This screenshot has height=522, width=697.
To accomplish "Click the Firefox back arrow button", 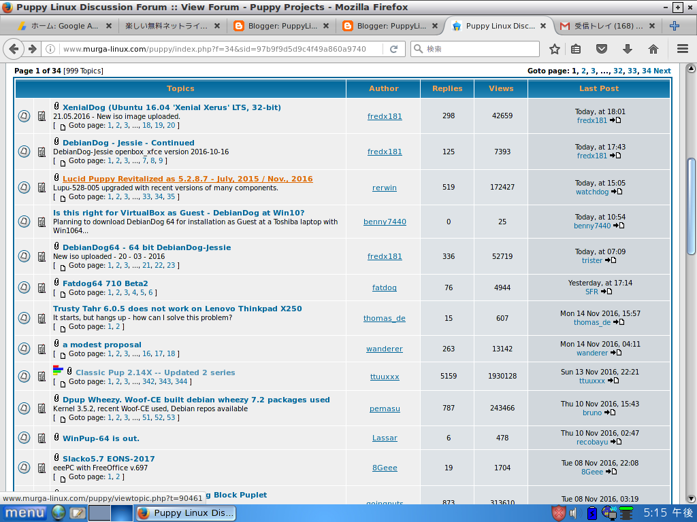I will (x=14, y=49).
